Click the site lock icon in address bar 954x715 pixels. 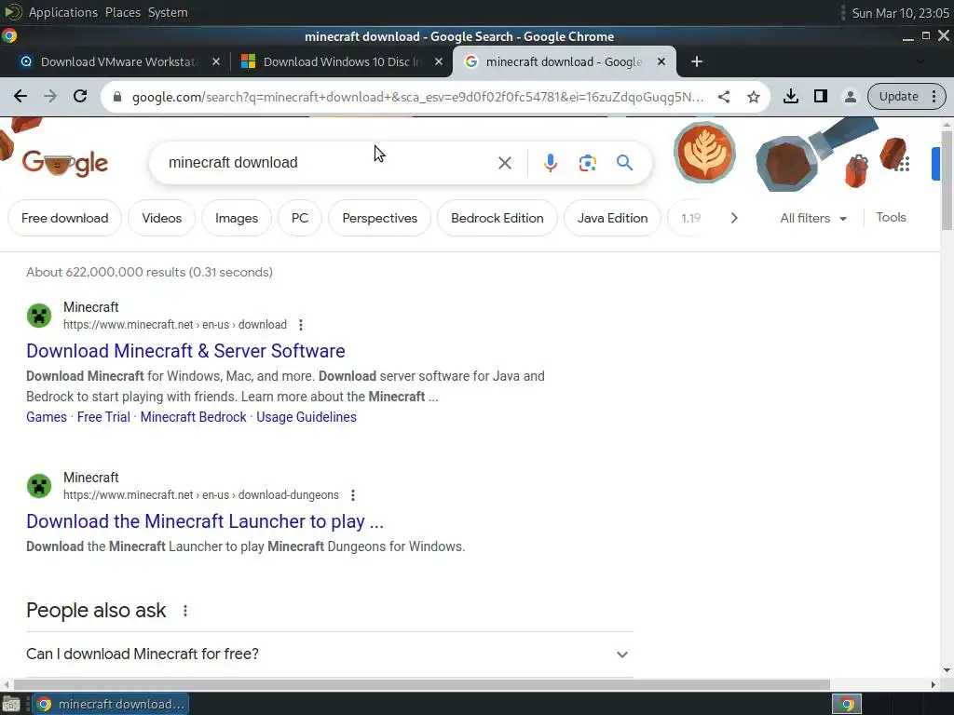118,97
